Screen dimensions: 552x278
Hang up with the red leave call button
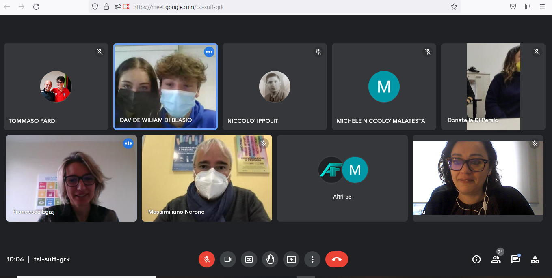(337, 259)
